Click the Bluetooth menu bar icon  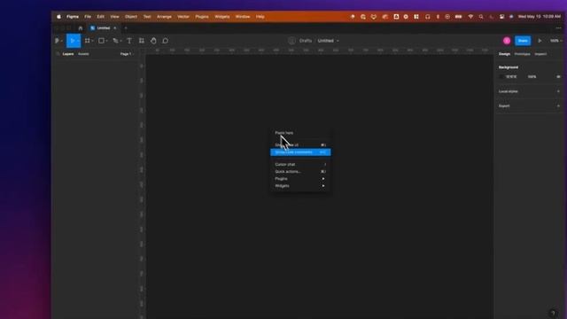point(438,17)
